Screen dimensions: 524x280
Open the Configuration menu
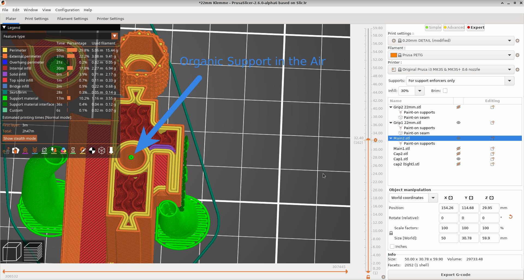[x=67, y=10]
